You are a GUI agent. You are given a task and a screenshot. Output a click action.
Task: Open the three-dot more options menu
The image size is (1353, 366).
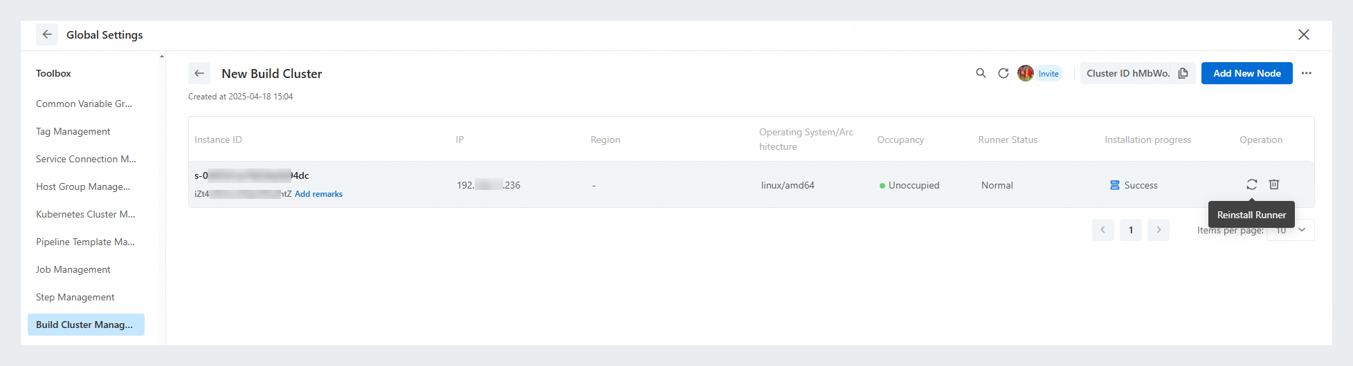1306,73
